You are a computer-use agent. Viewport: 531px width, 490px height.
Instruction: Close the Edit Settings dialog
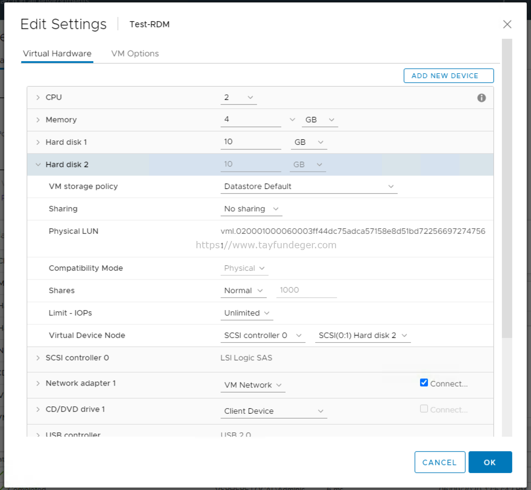pyautogui.click(x=507, y=24)
